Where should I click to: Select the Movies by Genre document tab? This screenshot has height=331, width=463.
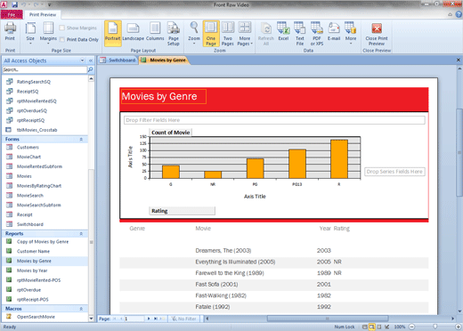coord(164,61)
